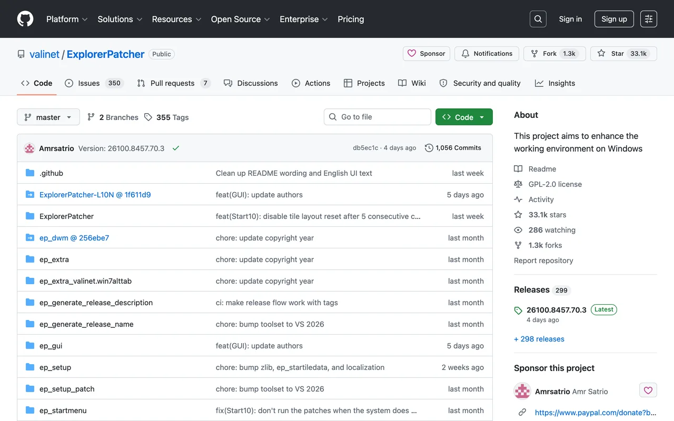Click the scale icon beside GPL-2.0 license

(x=518, y=184)
